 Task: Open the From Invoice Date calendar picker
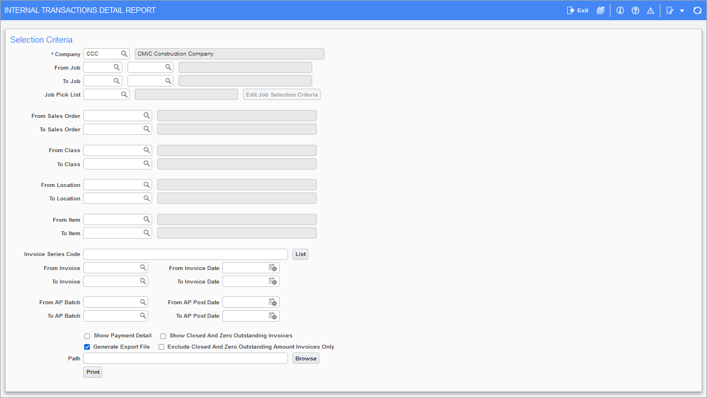tap(272, 267)
